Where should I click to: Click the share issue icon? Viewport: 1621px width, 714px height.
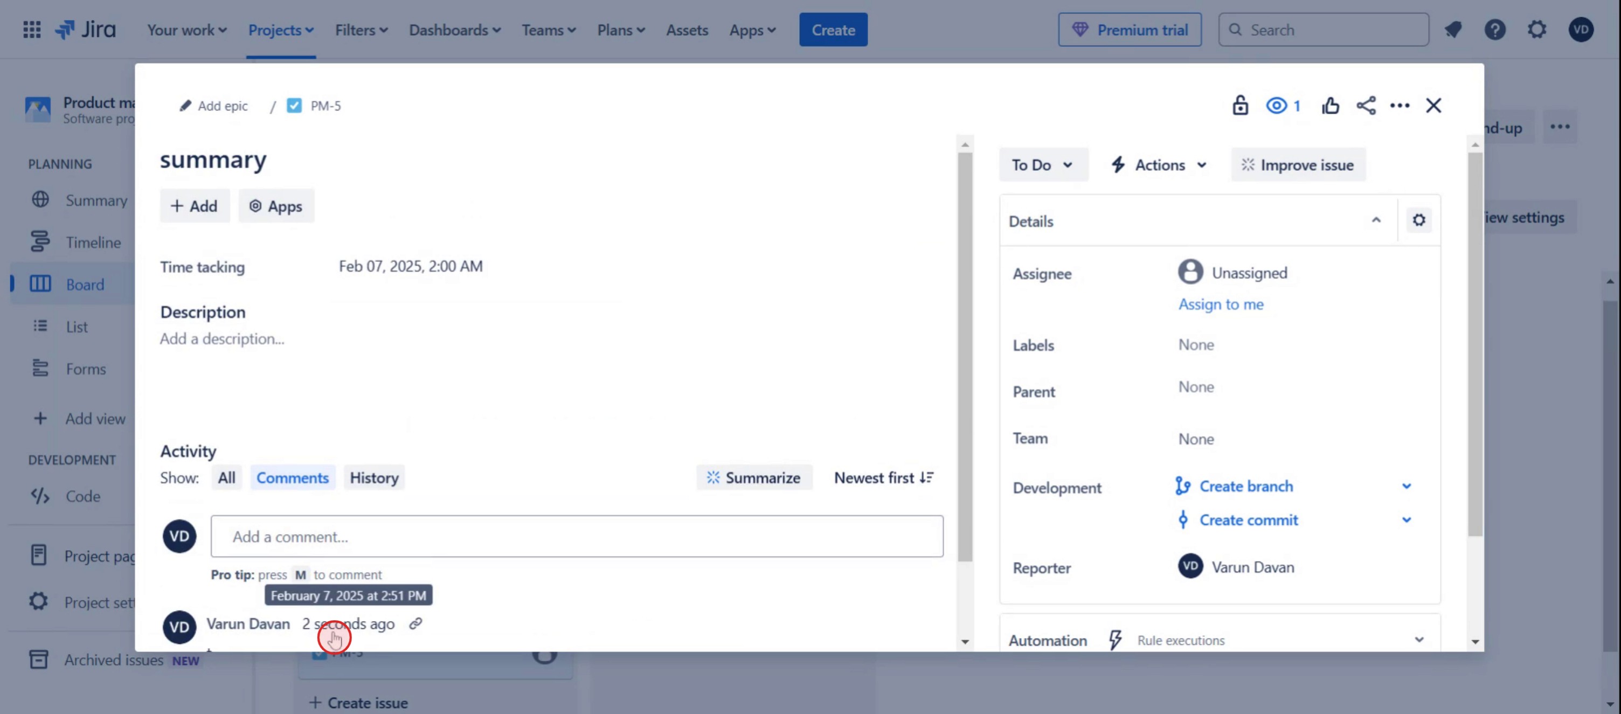tap(1366, 105)
